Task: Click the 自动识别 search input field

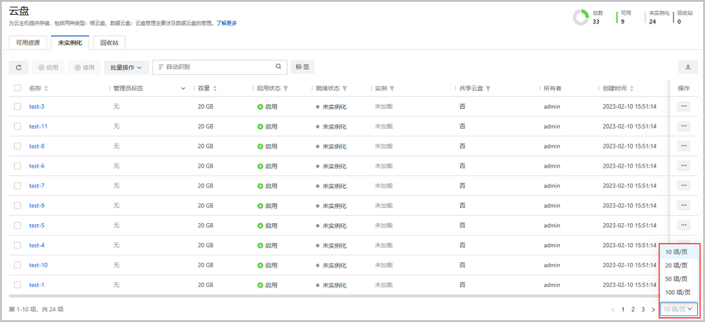Action: [x=217, y=67]
